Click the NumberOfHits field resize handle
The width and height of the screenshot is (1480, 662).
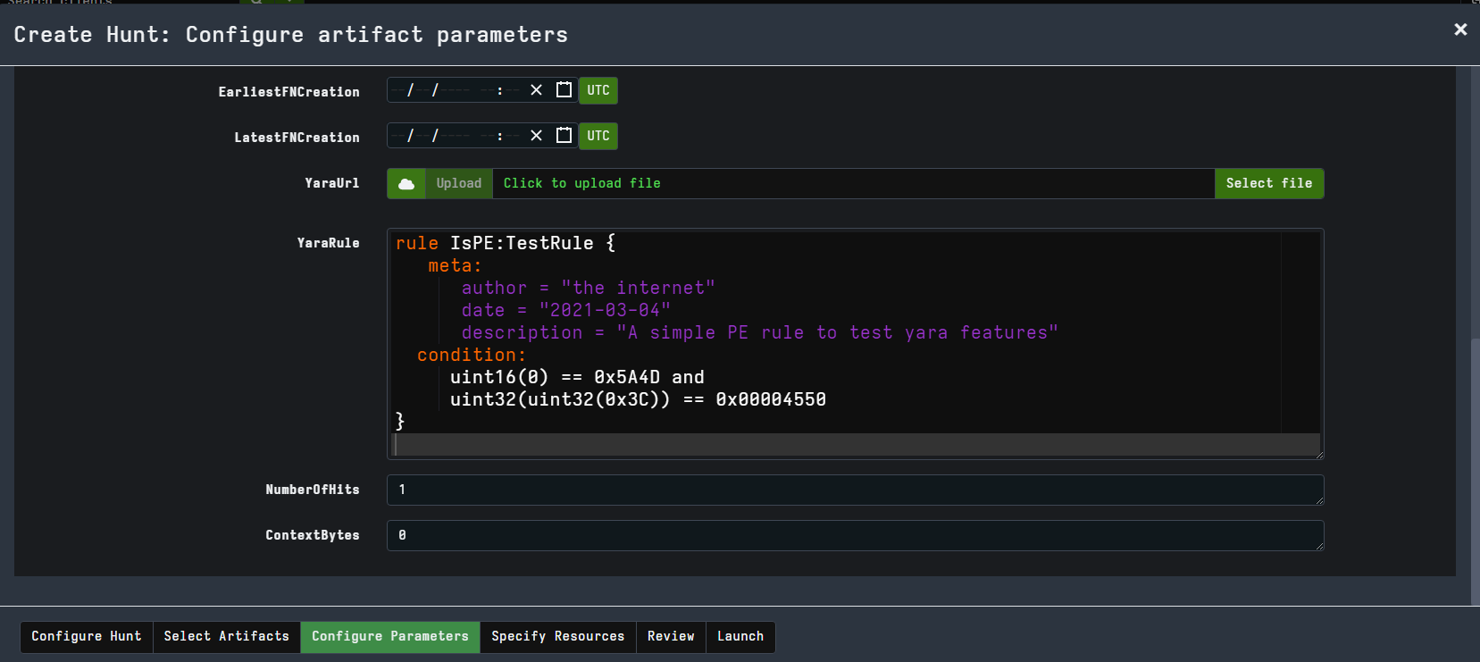(1319, 500)
